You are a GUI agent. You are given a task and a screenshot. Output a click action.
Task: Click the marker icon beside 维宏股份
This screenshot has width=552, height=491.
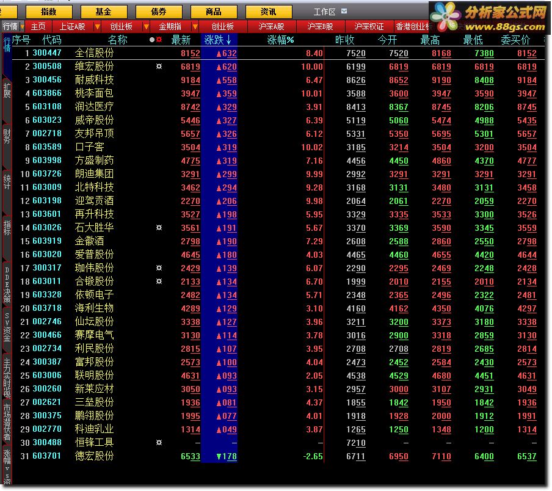click(x=159, y=67)
